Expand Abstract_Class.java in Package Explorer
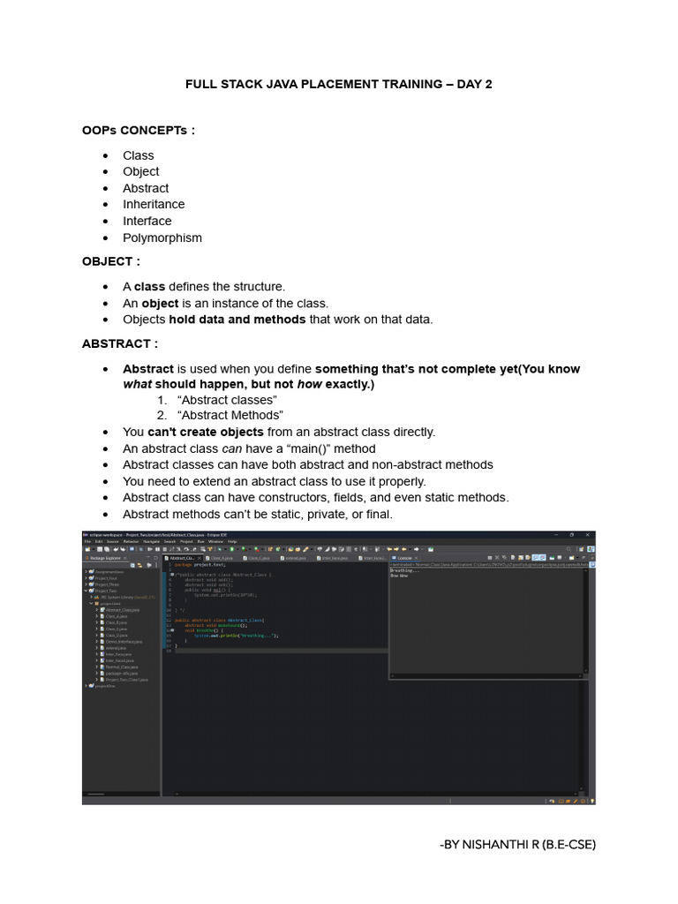Screen dimensions: 678x904 pyautogui.click(x=97, y=610)
